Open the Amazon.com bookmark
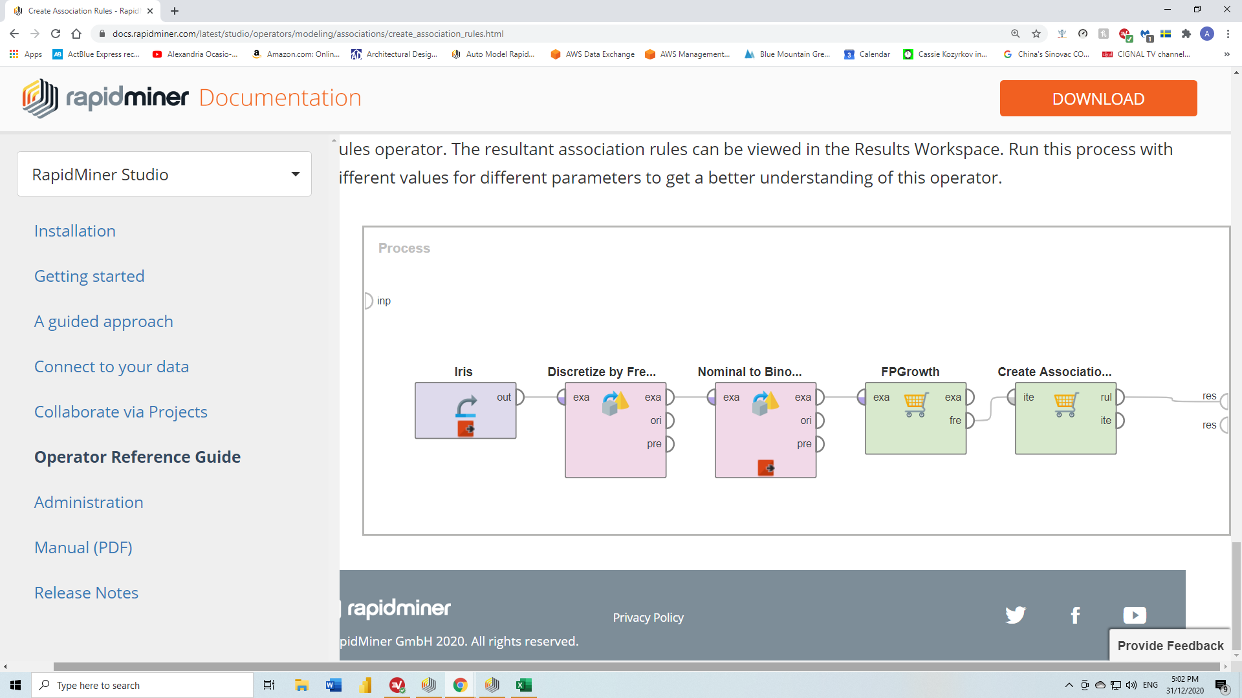The height and width of the screenshot is (698, 1242). 296,54
